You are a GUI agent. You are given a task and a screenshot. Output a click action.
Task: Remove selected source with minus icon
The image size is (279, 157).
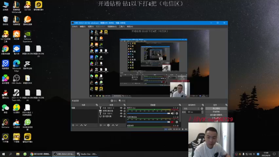(x=104, y=125)
